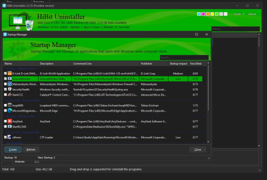This screenshot has height=180, width=267.
Task: Click the D-Link DWA app icon
Action: pos(9,73)
